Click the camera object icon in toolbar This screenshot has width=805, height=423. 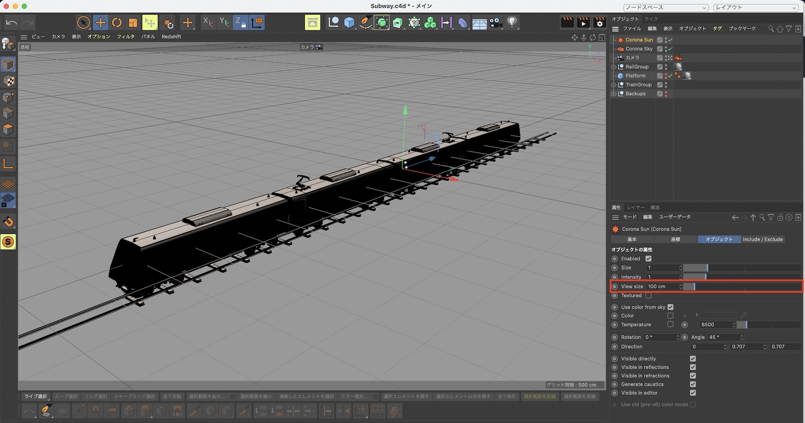495,23
